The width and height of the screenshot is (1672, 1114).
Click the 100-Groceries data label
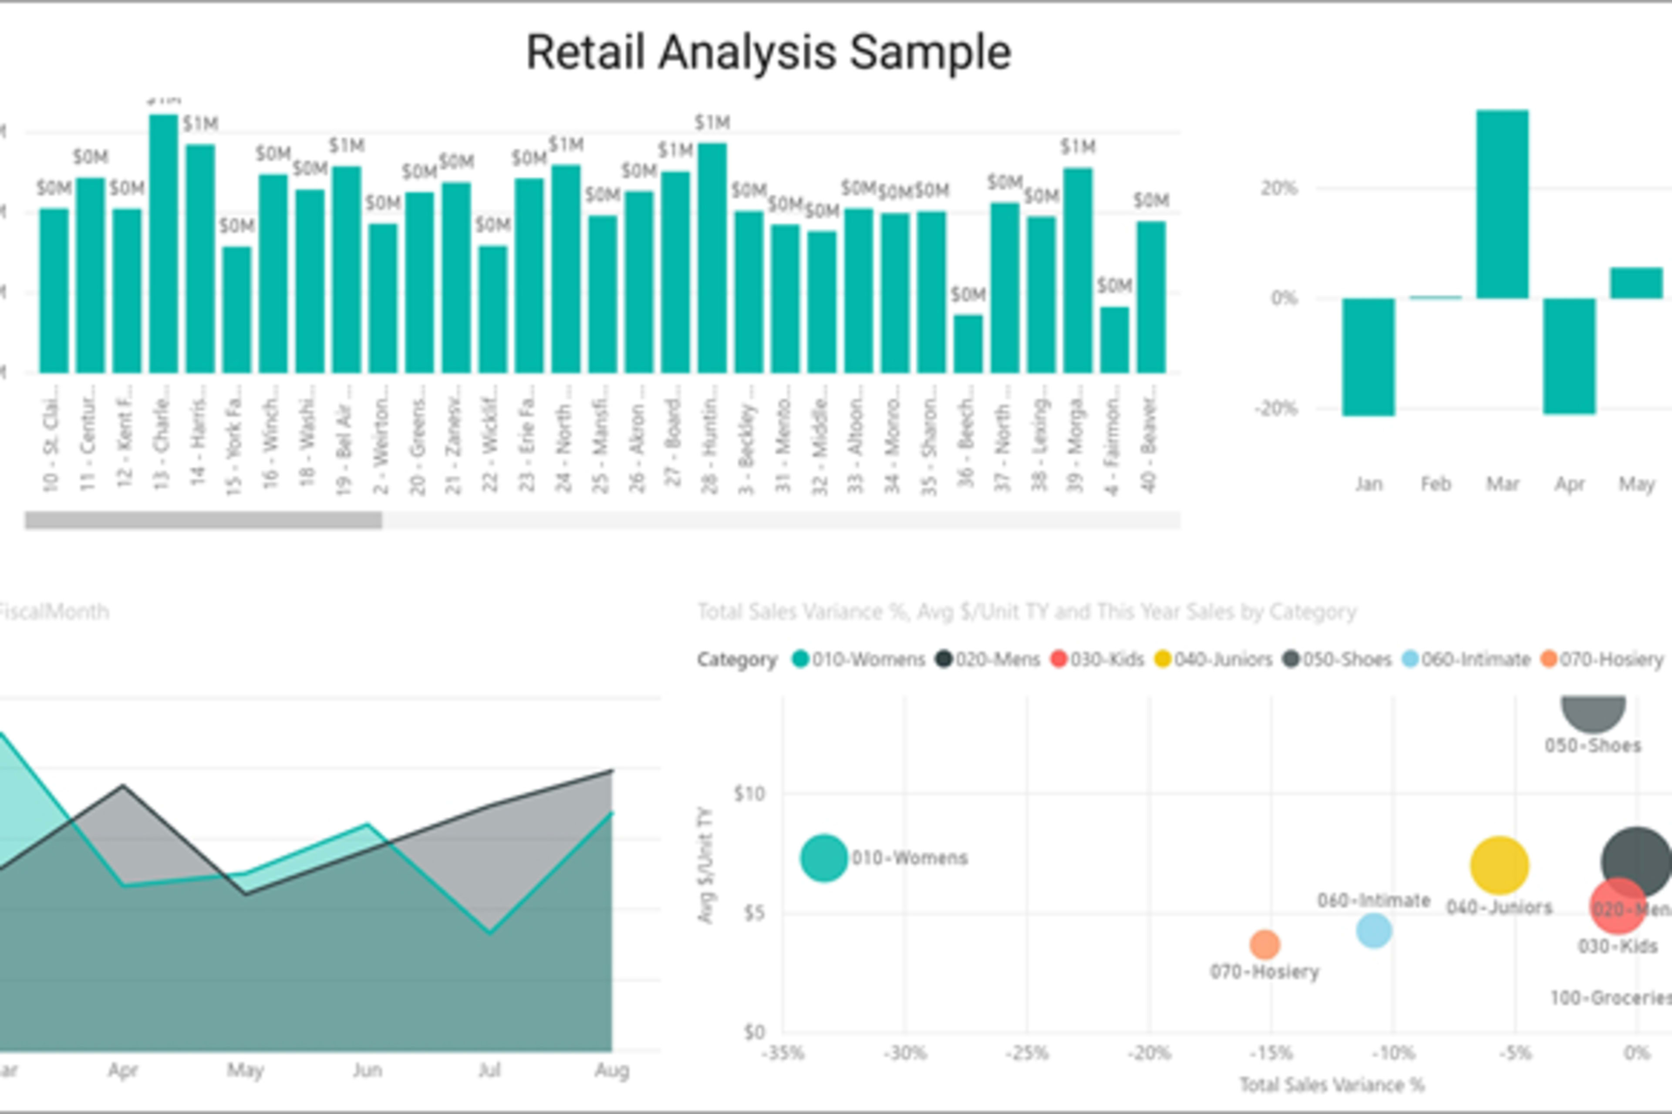[x=1611, y=997]
